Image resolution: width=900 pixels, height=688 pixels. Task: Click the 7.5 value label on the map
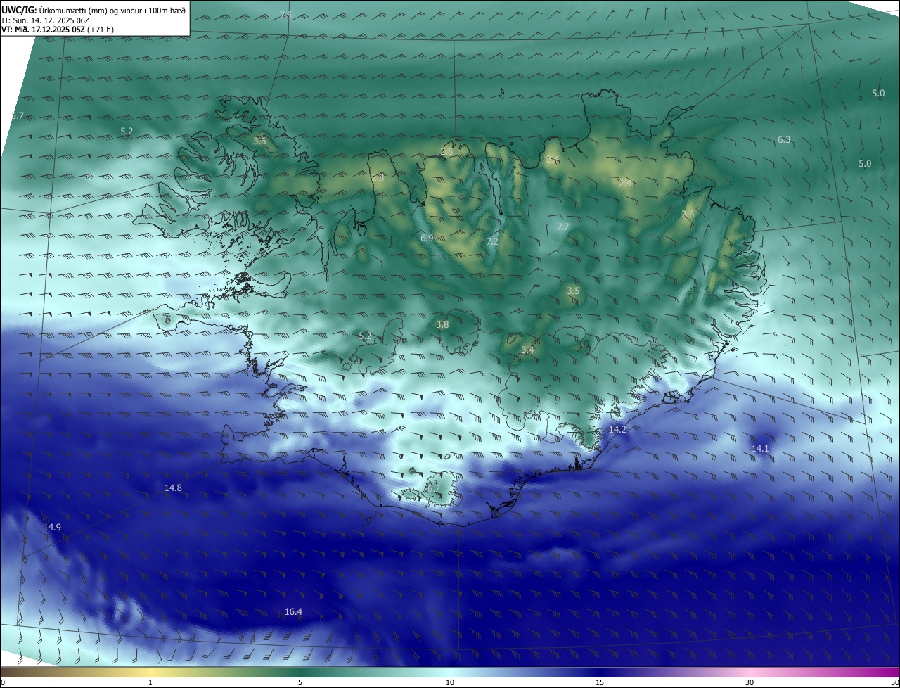[x=285, y=15]
